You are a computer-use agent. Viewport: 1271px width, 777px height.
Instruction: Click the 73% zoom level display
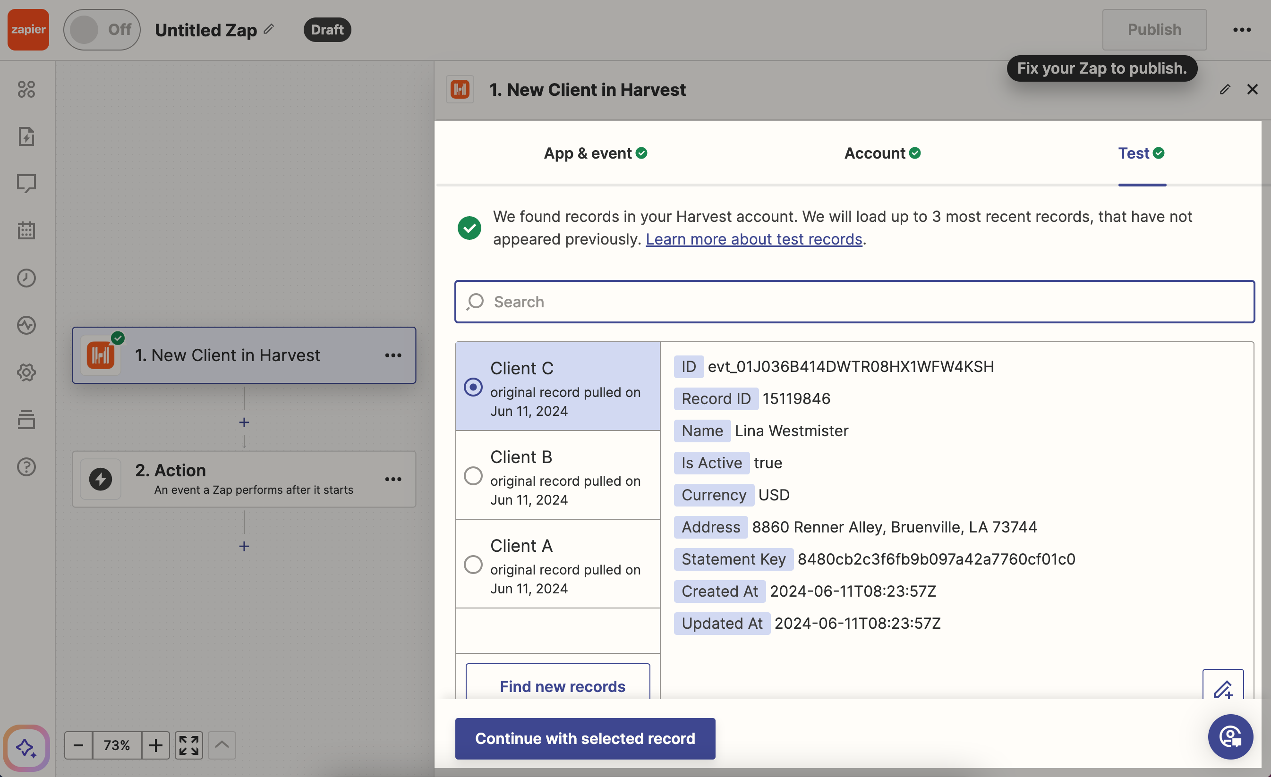point(117,745)
